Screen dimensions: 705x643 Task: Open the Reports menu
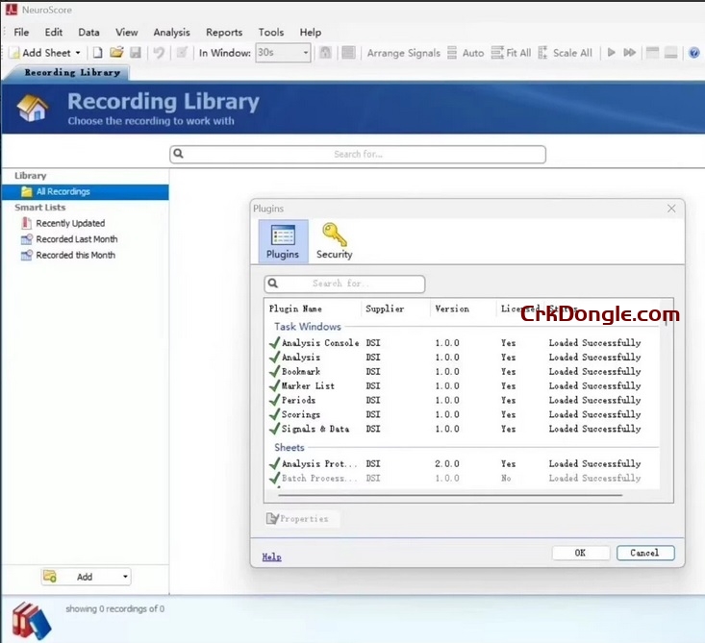tap(224, 33)
